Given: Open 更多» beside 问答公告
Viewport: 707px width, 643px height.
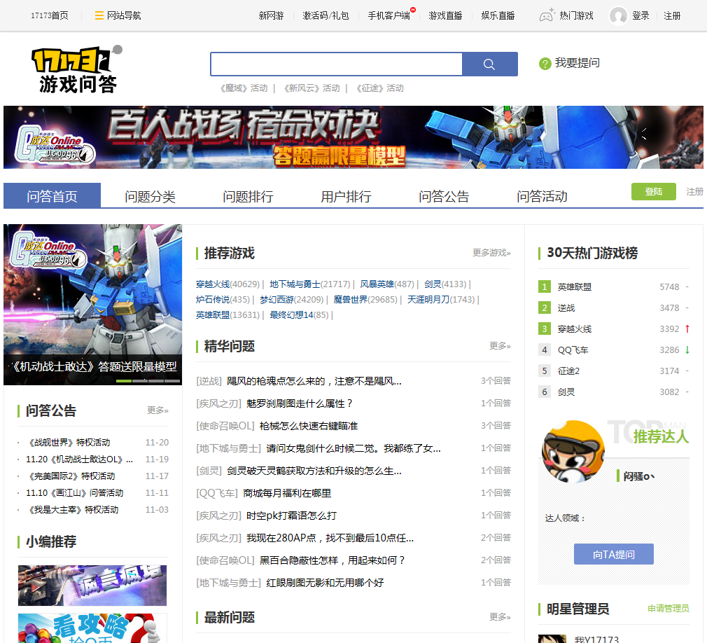Looking at the screenshot, I should 157,410.
